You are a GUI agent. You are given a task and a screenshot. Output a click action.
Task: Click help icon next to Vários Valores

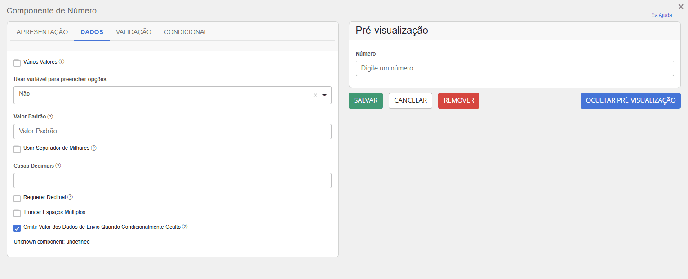tap(62, 61)
